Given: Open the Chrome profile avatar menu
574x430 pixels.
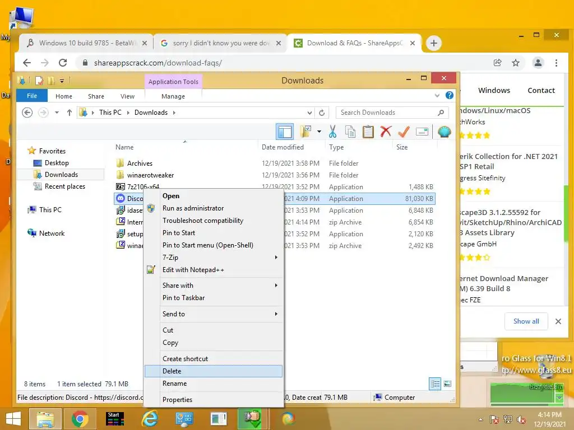Looking at the screenshot, I should tap(538, 63).
